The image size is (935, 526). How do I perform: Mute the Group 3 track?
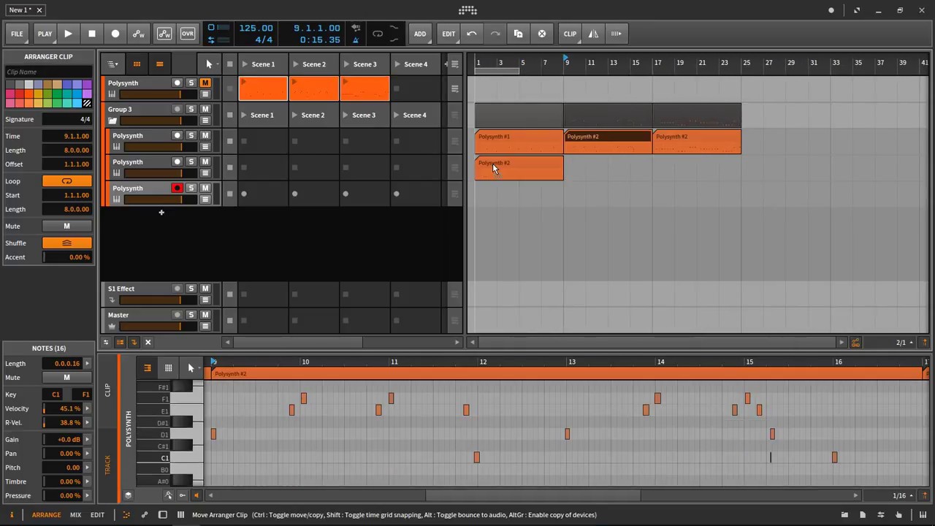click(x=205, y=110)
